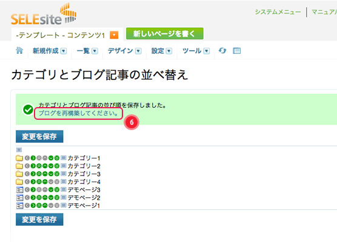Indent カテゴリー3 with the right arrow icon
The height and width of the screenshot is (242, 337).
pyautogui.click(x=33, y=174)
